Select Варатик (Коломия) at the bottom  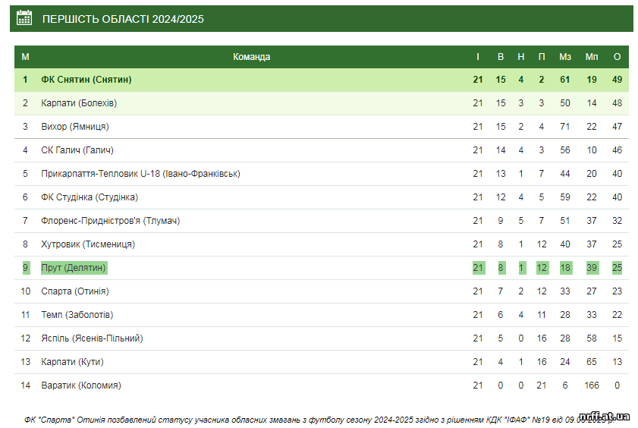point(81,386)
